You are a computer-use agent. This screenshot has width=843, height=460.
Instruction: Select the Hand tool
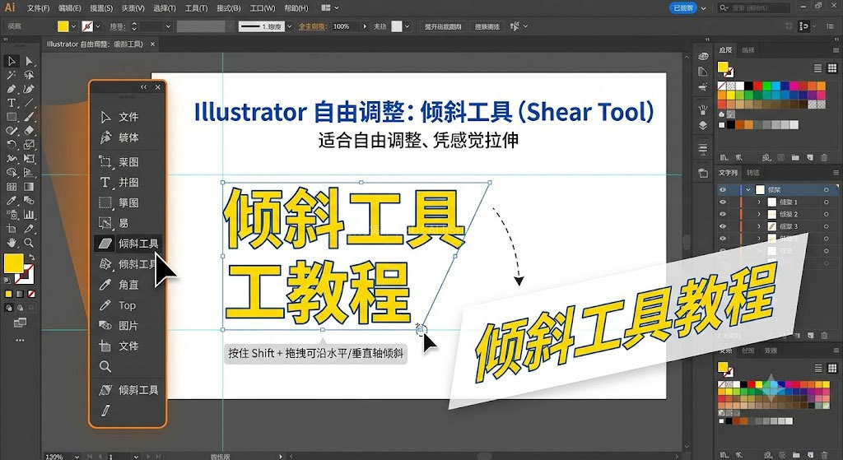pyautogui.click(x=12, y=243)
